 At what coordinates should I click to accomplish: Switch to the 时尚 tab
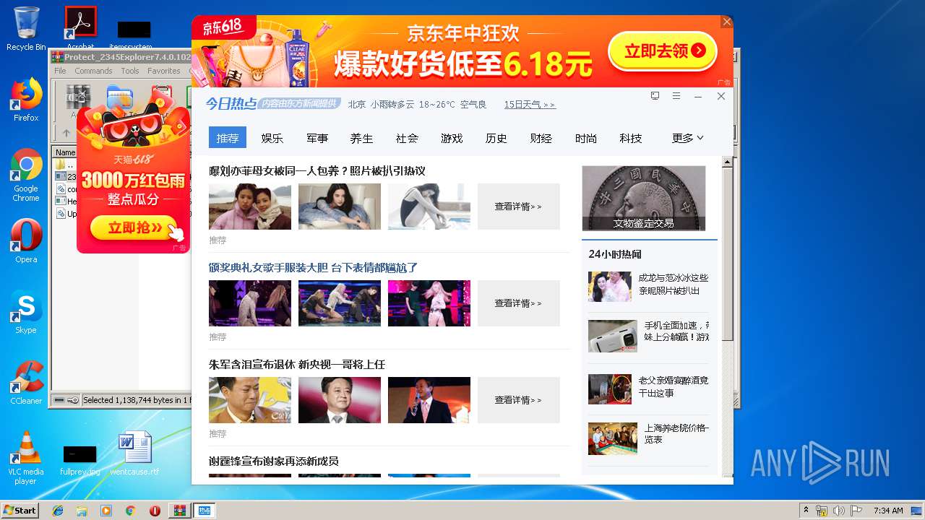pyautogui.click(x=586, y=138)
